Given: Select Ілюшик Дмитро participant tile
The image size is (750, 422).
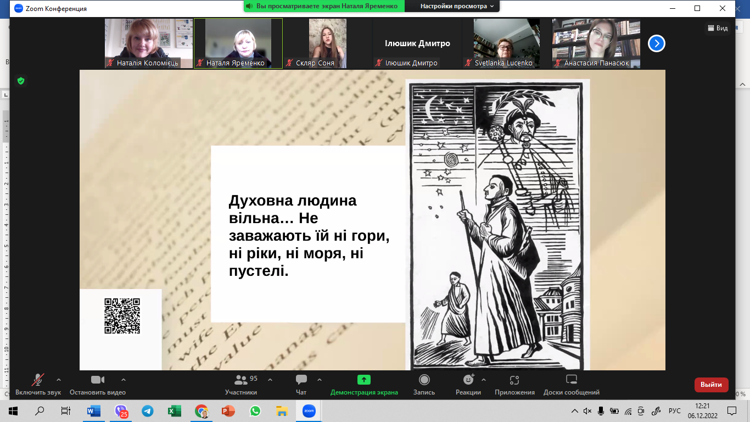Looking at the screenshot, I should [417, 43].
